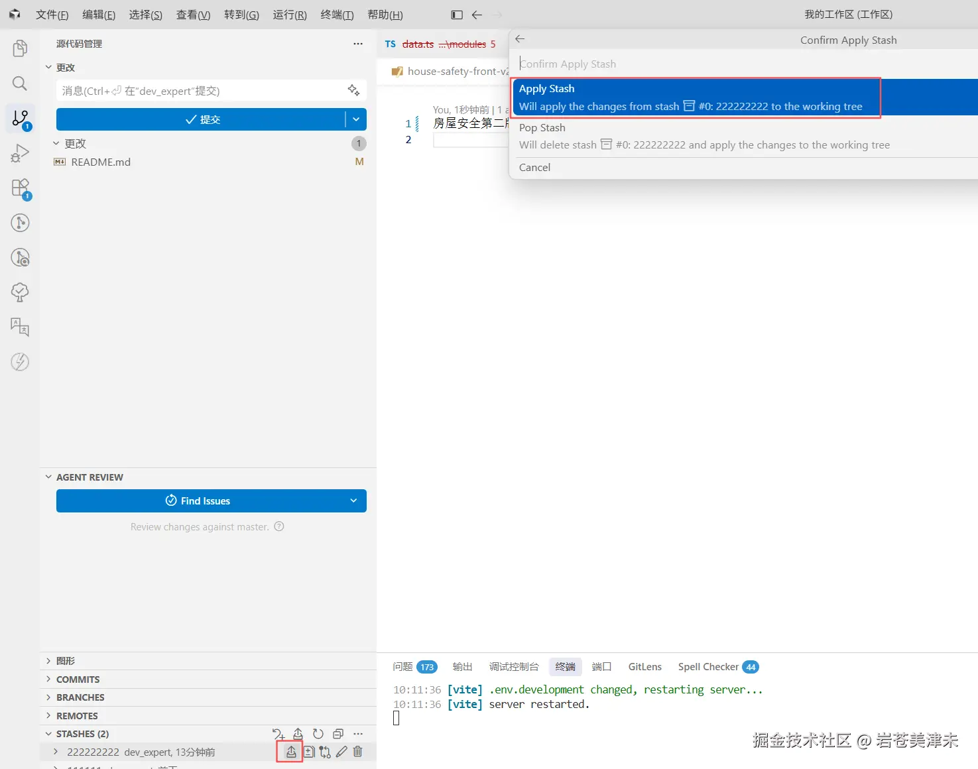Choose Cancel in stash dialog
This screenshot has width=978, height=769.
(x=745, y=167)
